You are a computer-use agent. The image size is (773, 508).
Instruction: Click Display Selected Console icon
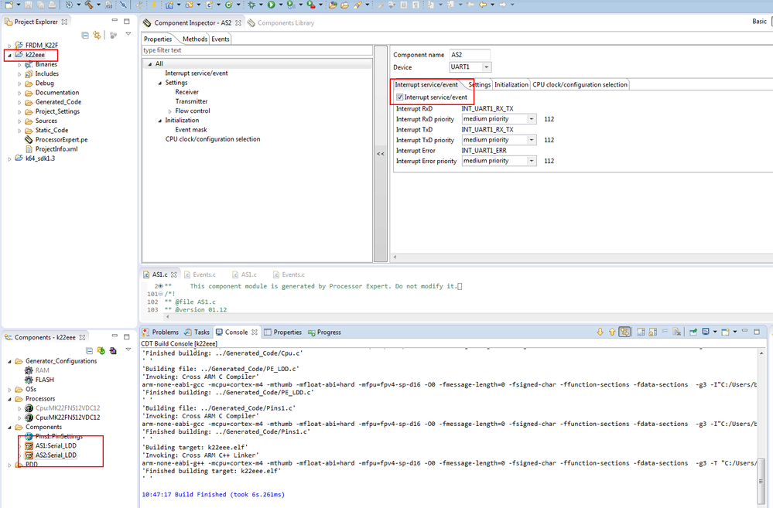706,332
